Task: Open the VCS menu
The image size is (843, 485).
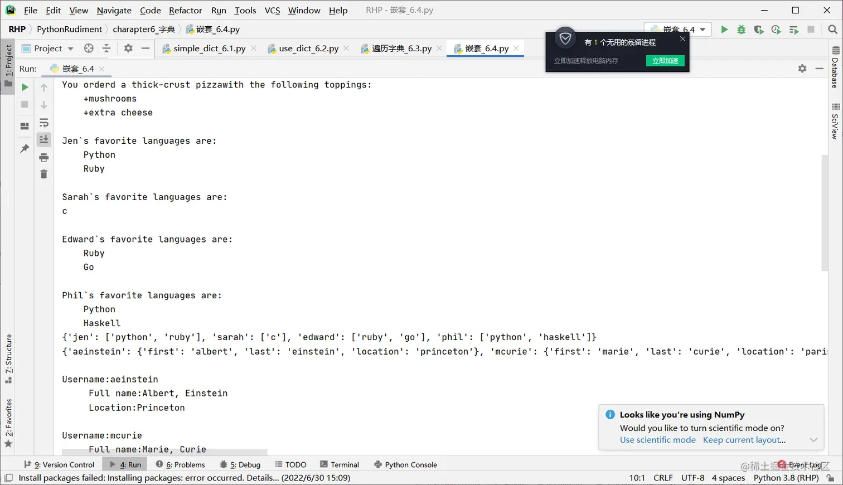Action: tap(272, 10)
